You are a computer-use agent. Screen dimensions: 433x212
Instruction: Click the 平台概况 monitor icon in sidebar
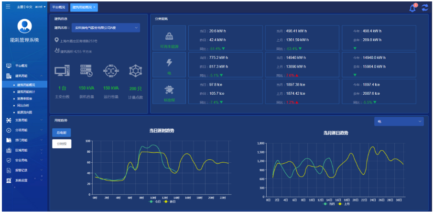(9, 66)
